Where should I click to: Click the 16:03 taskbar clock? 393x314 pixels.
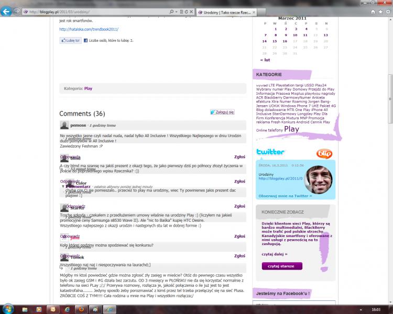pos(376,310)
